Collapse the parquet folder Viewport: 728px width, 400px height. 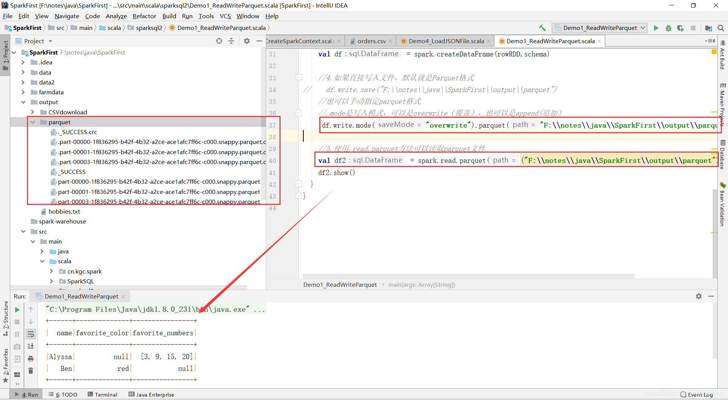click(33, 122)
